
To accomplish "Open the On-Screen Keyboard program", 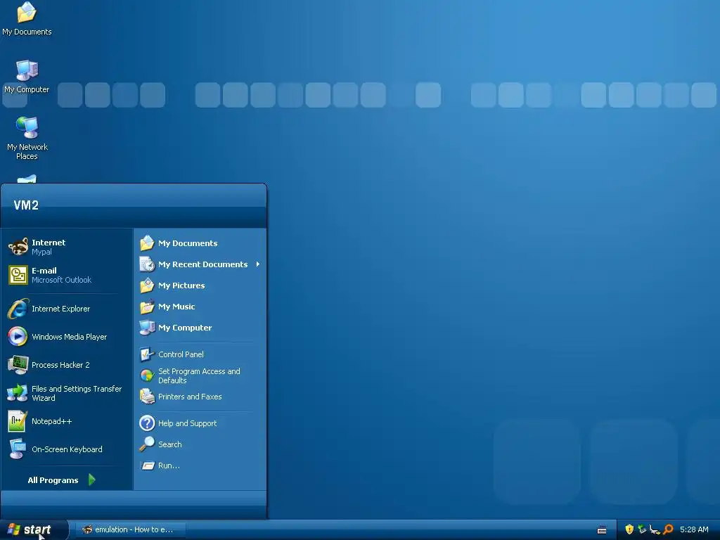I will point(67,449).
